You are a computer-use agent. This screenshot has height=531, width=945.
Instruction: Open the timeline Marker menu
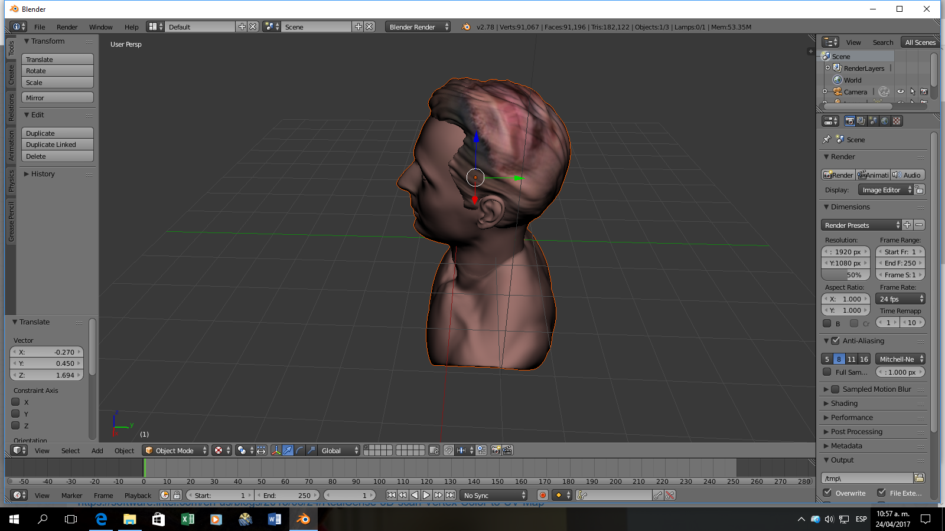click(71, 495)
